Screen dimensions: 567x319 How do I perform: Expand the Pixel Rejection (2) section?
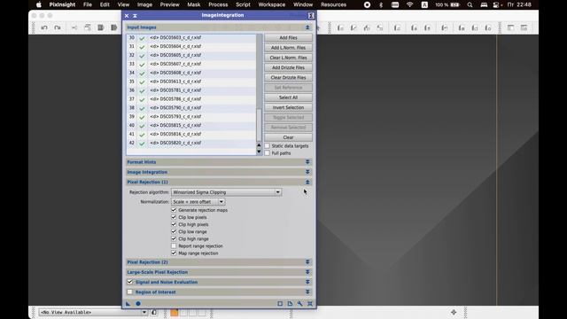coord(307,262)
